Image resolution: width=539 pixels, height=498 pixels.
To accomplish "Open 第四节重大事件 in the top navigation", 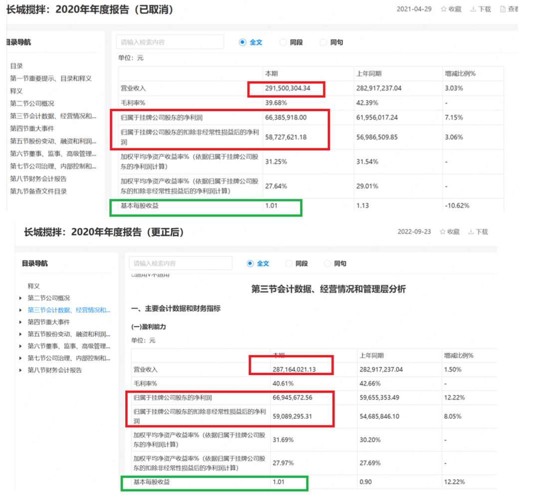I will click(32, 129).
